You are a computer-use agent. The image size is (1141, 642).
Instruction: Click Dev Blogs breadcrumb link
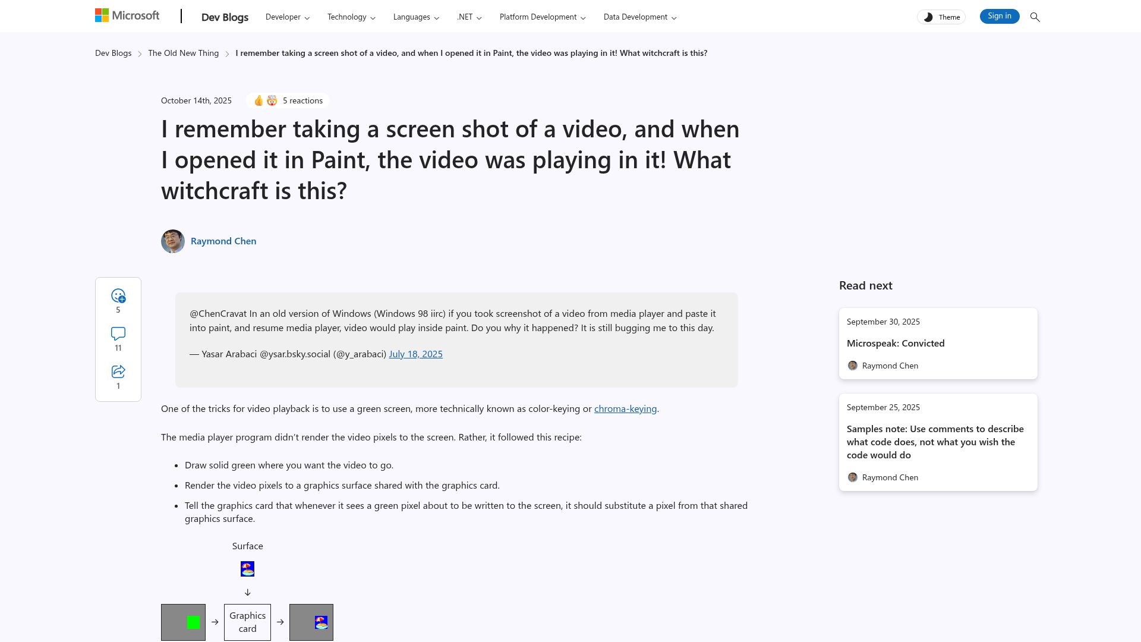[113, 53]
